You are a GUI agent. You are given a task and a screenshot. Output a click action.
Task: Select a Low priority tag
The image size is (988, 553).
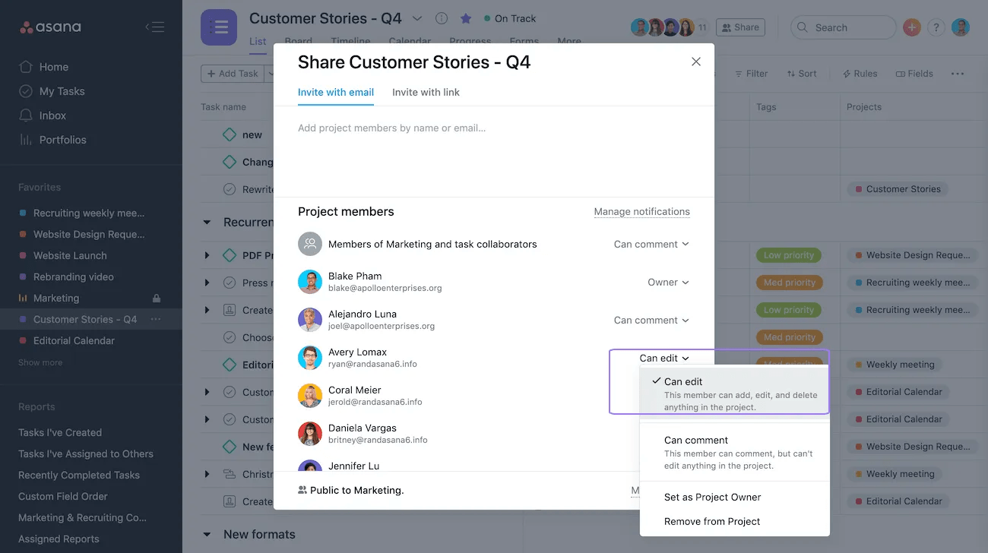[788, 255]
